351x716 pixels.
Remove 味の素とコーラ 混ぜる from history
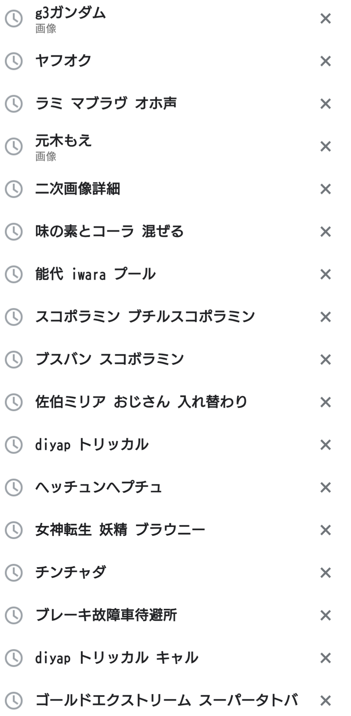coord(325,232)
